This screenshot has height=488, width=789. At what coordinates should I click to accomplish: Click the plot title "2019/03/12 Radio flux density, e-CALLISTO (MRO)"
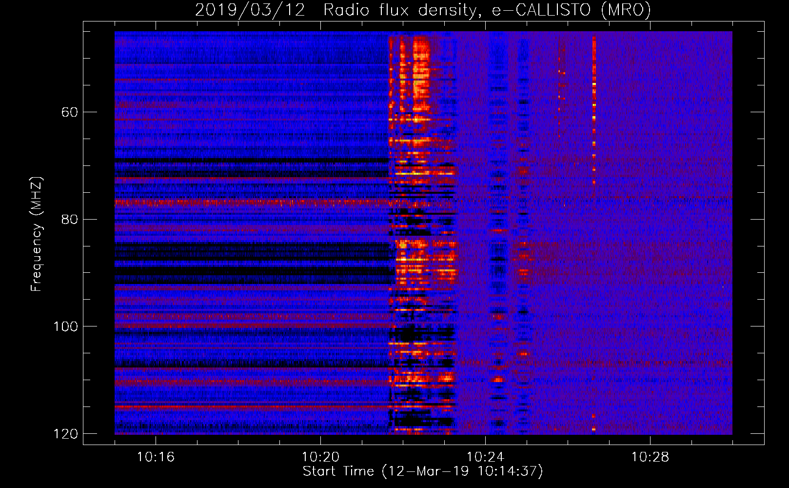(423, 10)
